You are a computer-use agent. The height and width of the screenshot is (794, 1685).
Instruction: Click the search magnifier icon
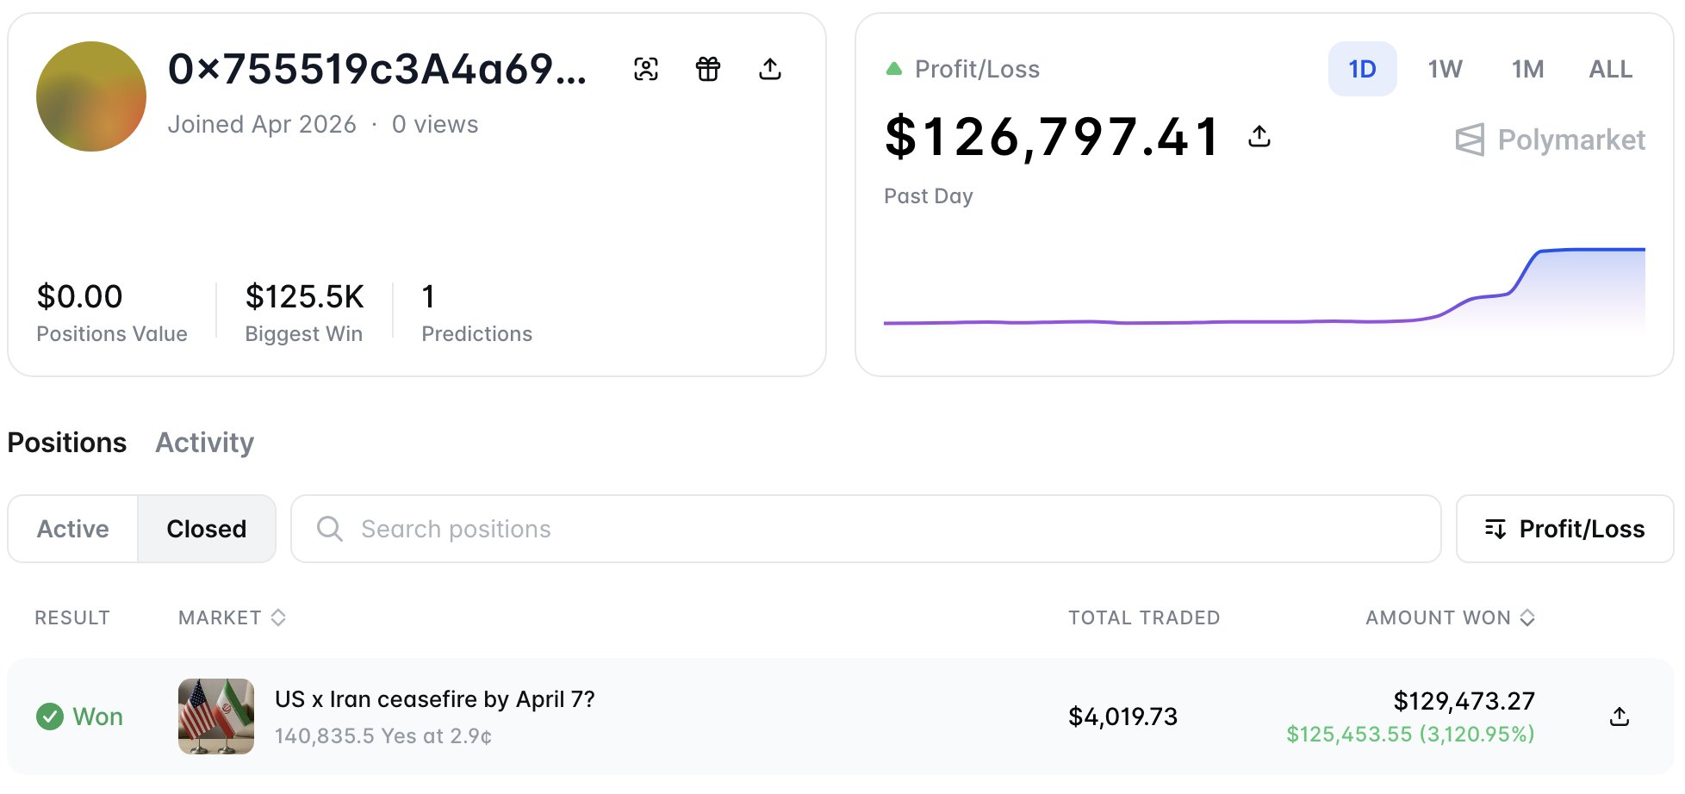(329, 529)
